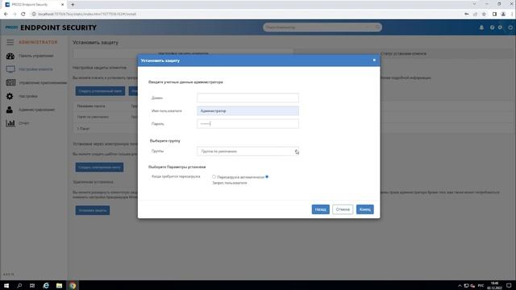516x290 pixels.
Task: Open Управление приложениями icon in sidebar
Action: pos(10,82)
